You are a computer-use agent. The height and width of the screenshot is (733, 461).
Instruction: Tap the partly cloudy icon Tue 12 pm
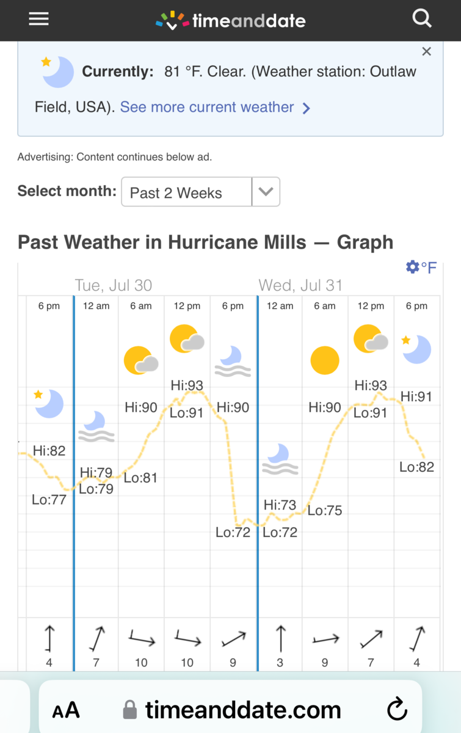pos(186,339)
